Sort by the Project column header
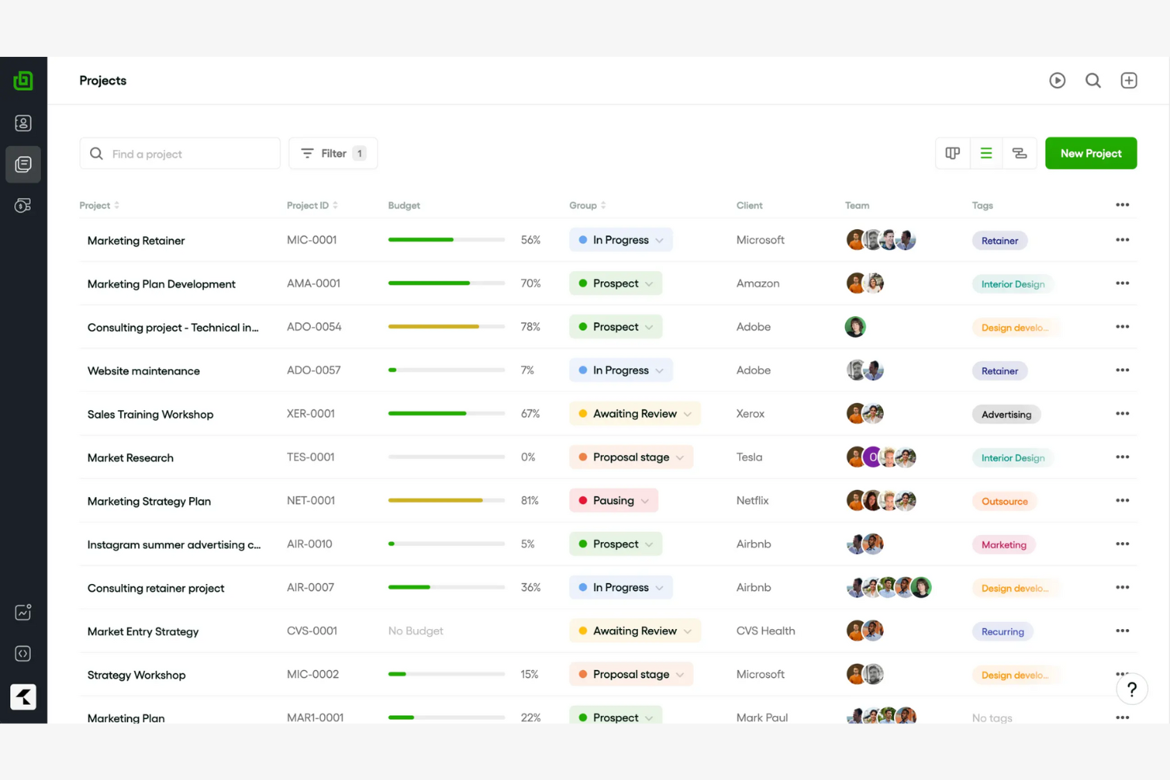 click(x=99, y=205)
